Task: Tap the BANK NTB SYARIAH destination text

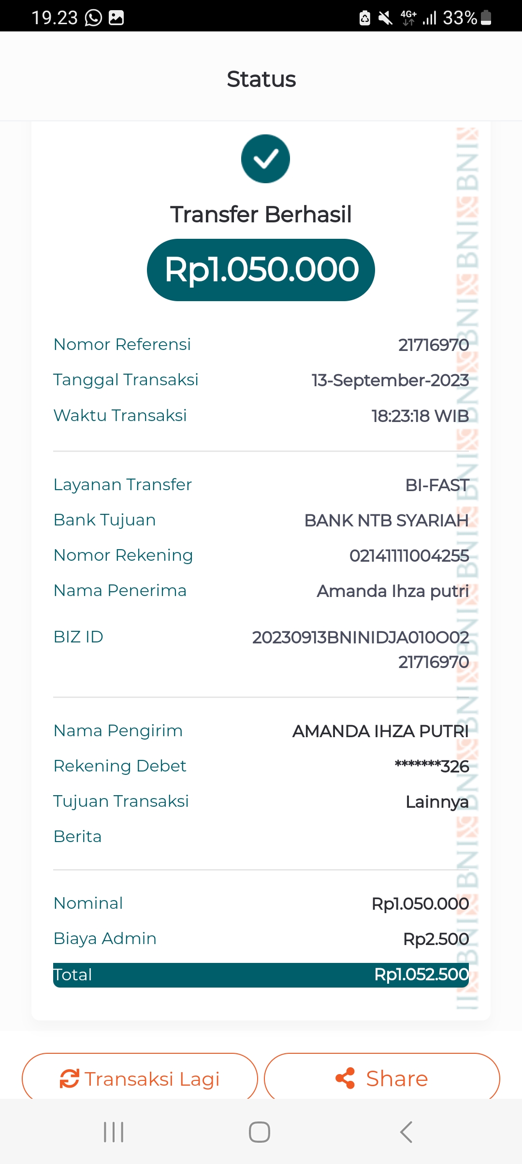Action: pos(386,521)
